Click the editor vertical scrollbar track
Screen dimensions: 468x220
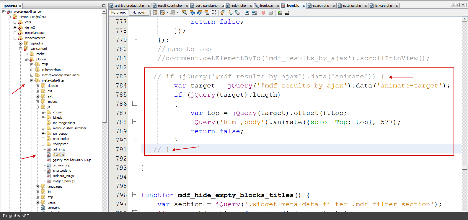click(x=465, y=114)
